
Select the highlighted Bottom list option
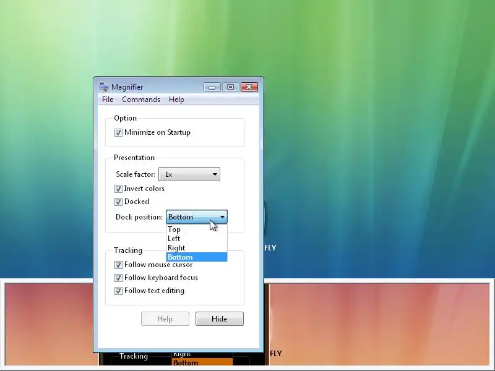click(196, 257)
